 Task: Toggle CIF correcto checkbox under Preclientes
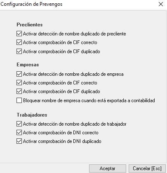19,42
